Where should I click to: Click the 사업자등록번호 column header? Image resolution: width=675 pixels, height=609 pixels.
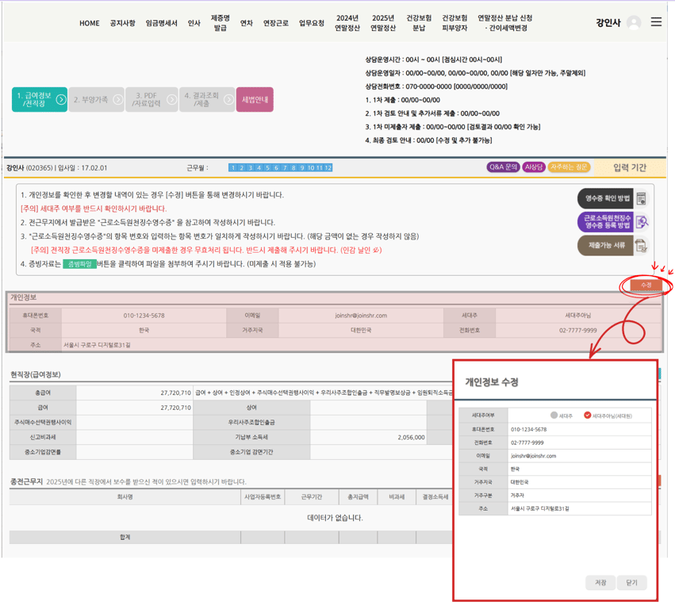tap(263, 496)
